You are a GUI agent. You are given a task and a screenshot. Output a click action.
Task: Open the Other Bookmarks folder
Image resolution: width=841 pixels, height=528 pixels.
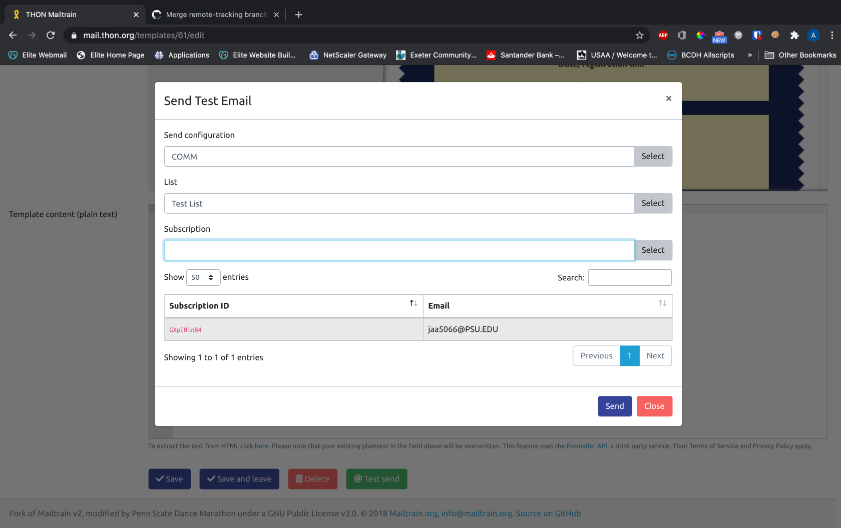click(x=800, y=55)
